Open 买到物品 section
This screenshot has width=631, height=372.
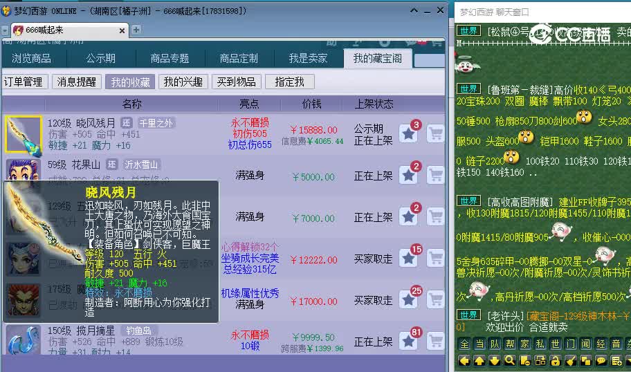(x=236, y=82)
